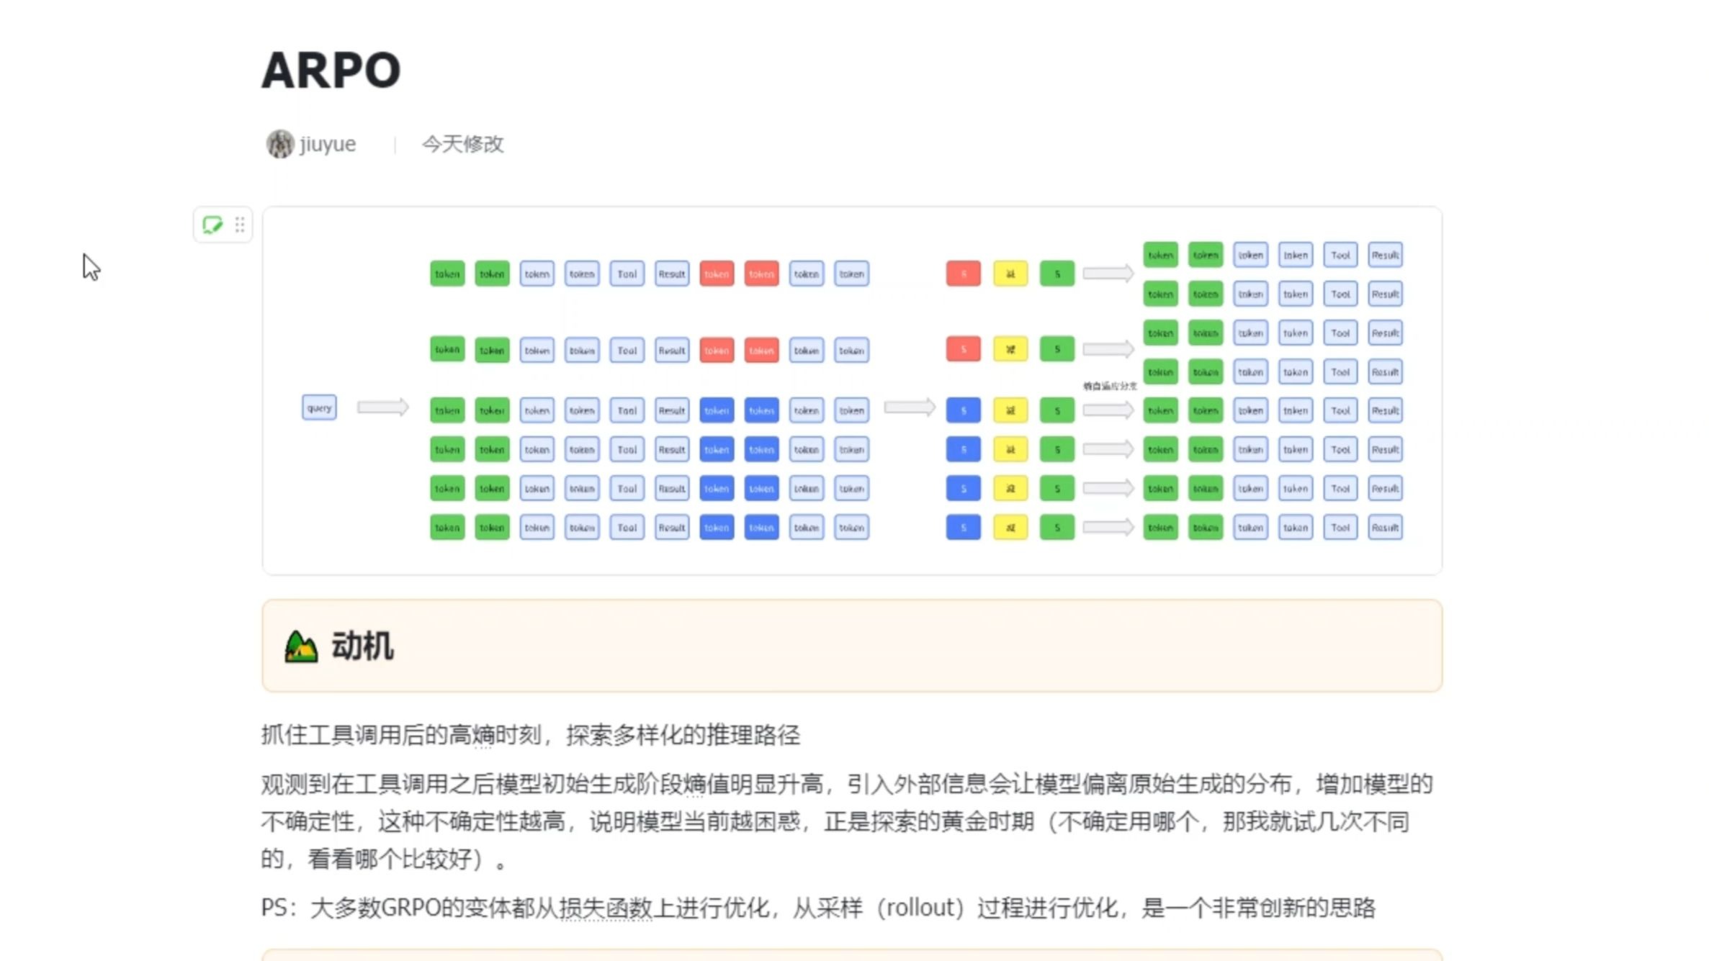Click the 今天修改 modification time
The height and width of the screenshot is (961, 1709).
(x=463, y=144)
